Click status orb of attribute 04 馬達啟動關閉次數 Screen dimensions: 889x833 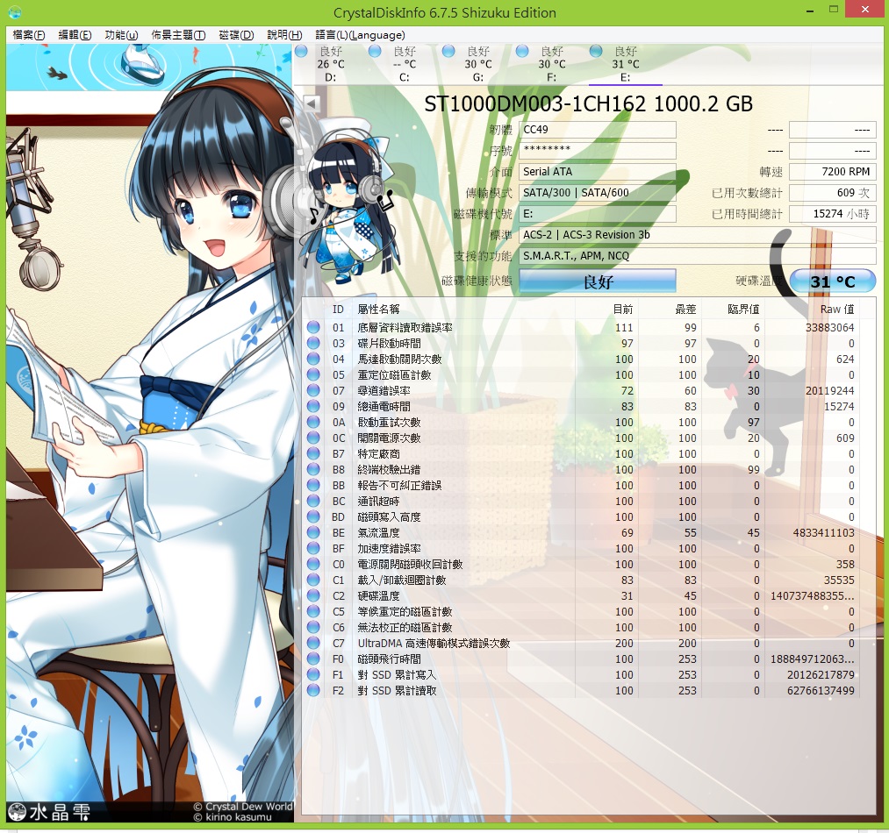click(313, 359)
